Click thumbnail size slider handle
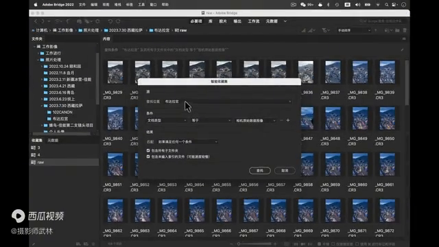439x247 pixels. (x=239, y=244)
